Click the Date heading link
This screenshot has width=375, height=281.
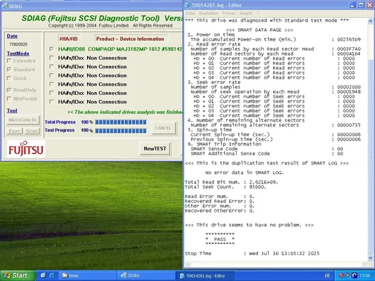point(12,36)
